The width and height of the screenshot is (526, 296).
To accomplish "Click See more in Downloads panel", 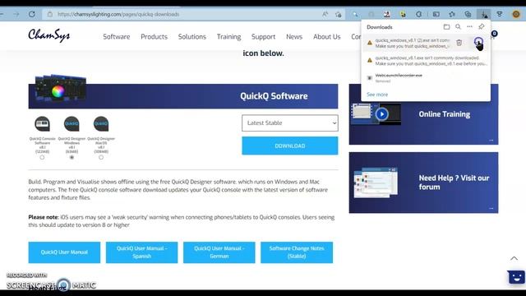I will click(x=377, y=95).
